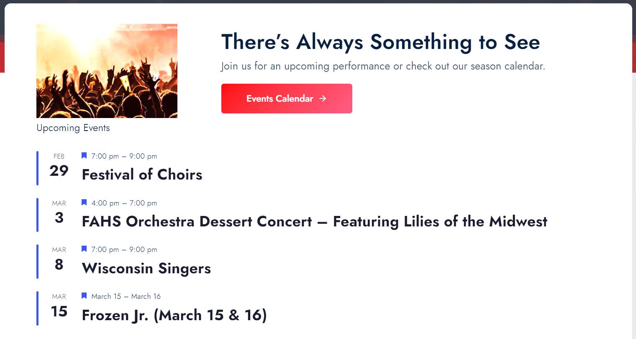Click the 'There's Always Something to See' heading
The width and height of the screenshot is (636, 339).
(380, 42)
